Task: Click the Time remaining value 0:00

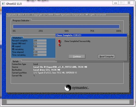Action: (x=40, y=55)
